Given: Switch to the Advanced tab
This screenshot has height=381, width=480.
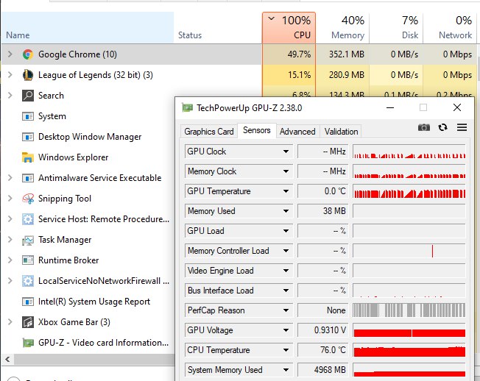Looking at the screenshot, I should pos(297,132).
